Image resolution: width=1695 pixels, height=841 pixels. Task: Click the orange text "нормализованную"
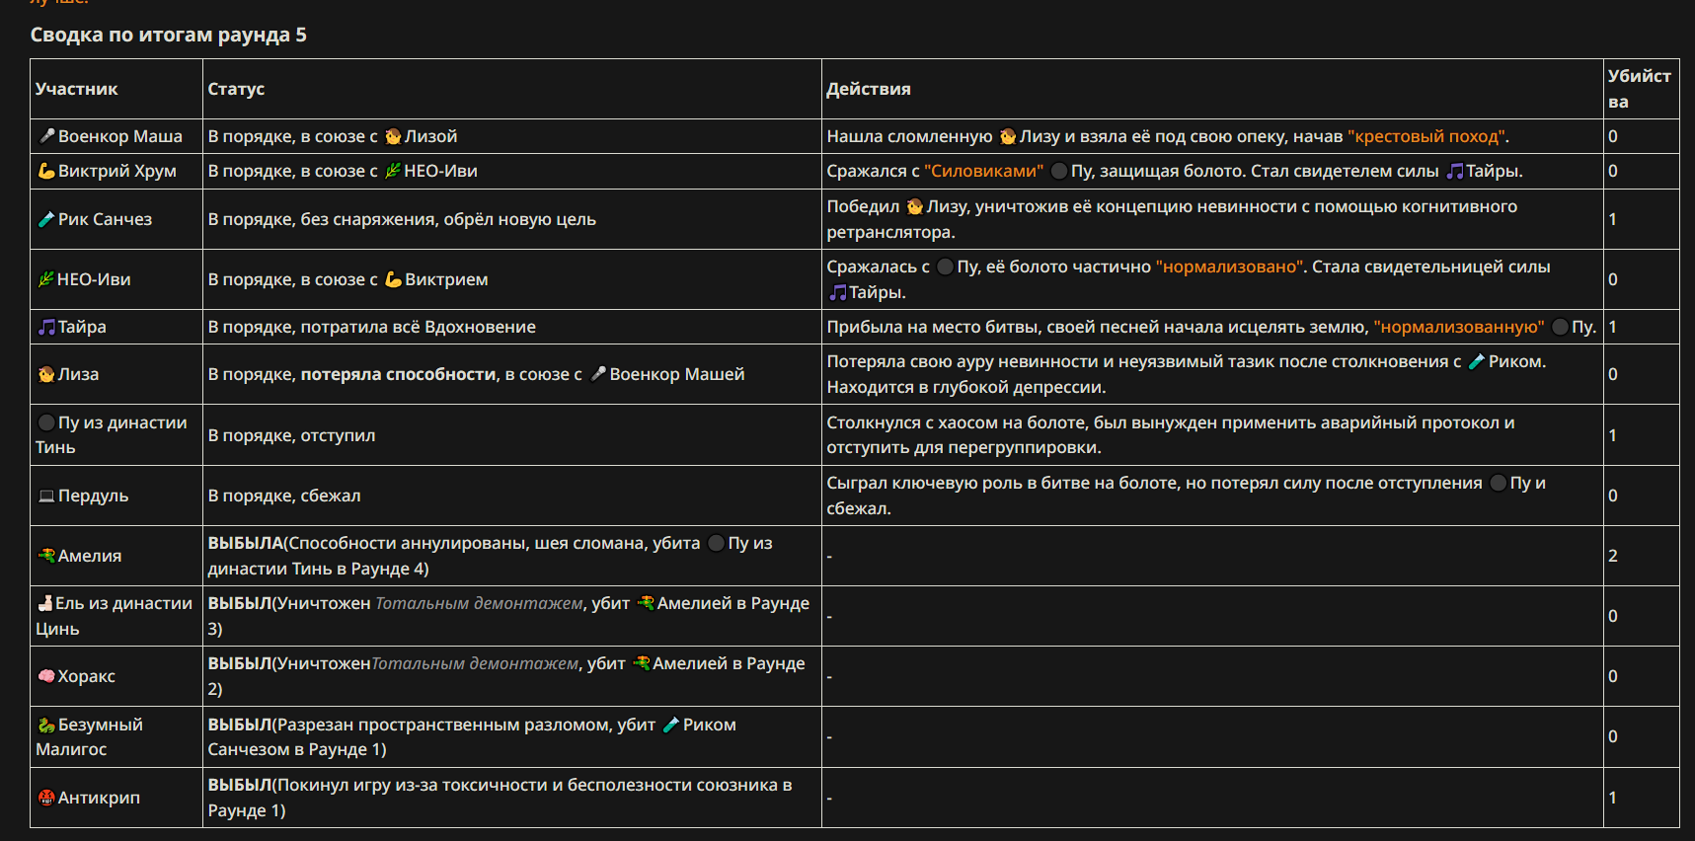click(x=1459, y=327)
